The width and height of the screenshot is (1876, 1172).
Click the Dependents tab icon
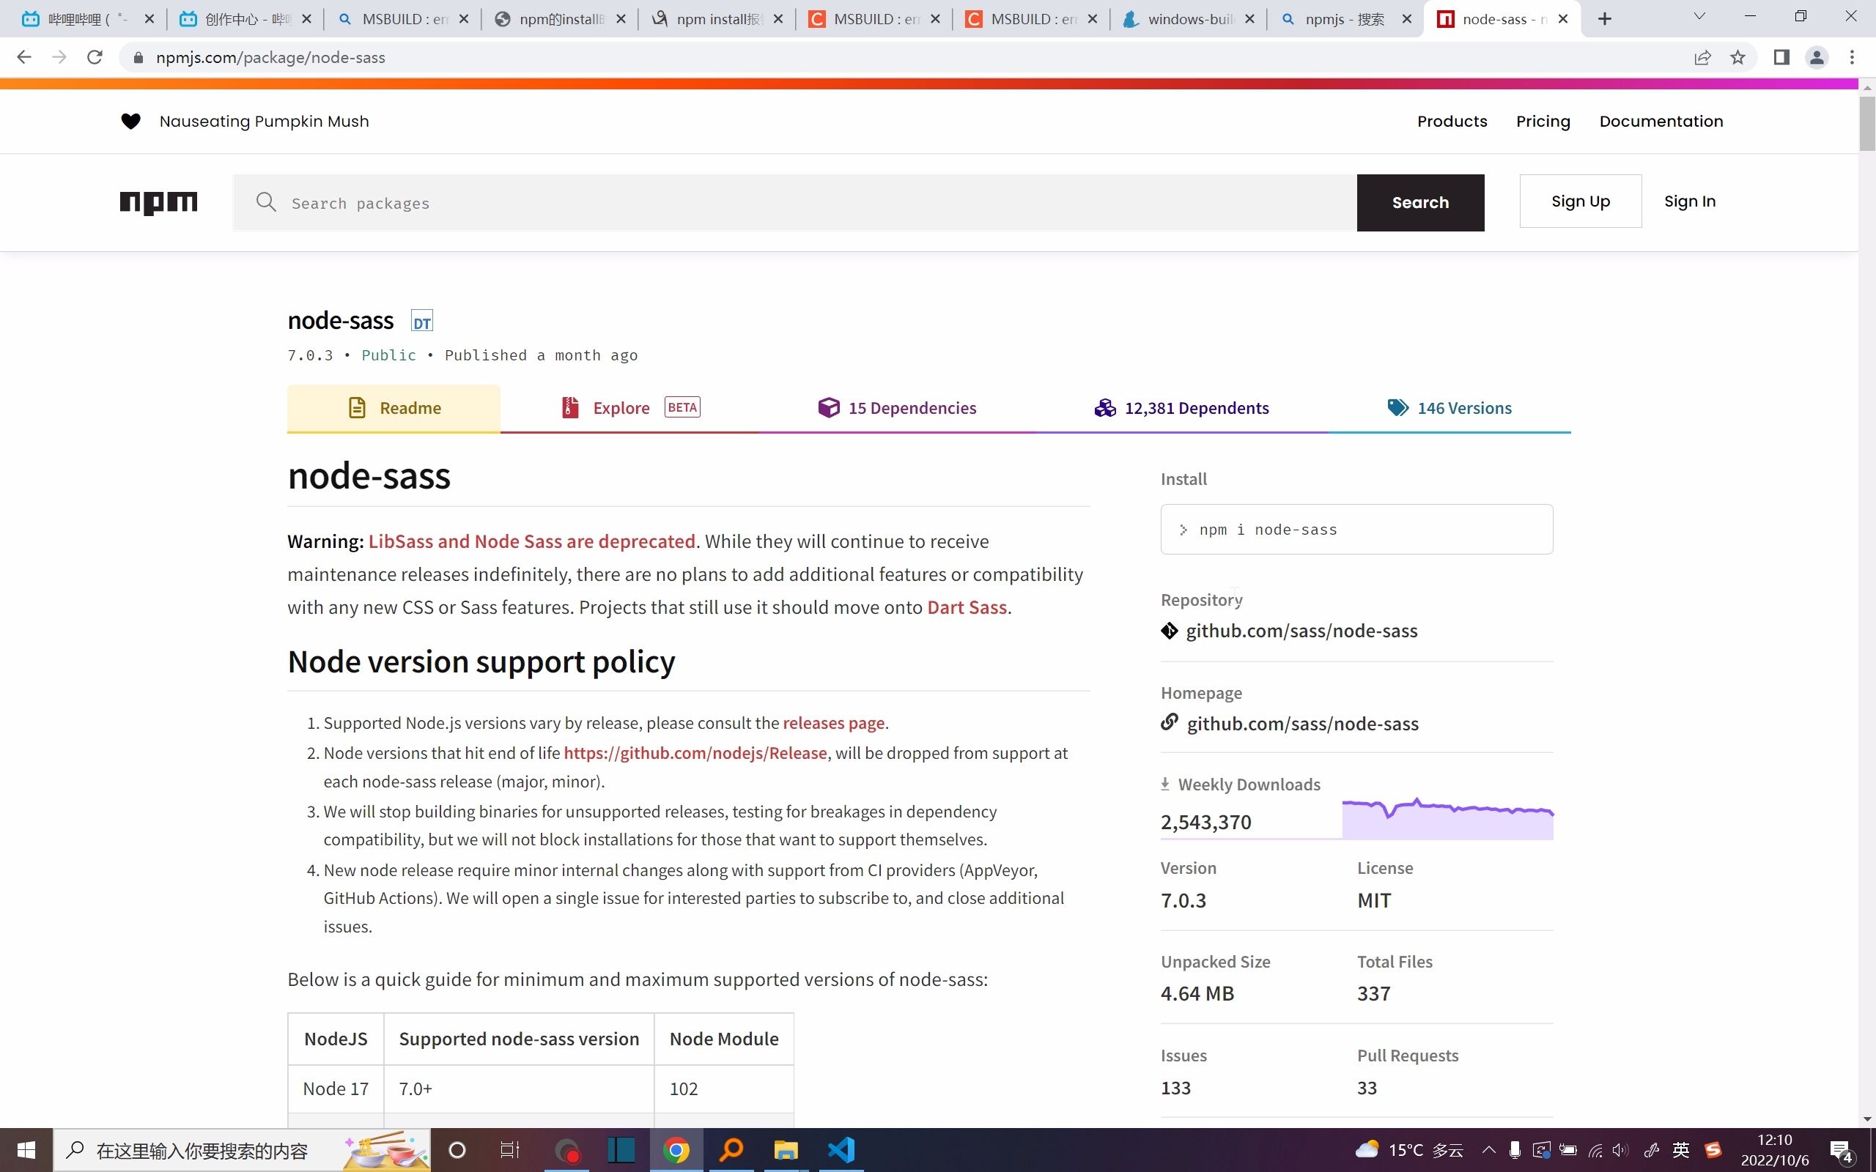tap(1104, 407)
